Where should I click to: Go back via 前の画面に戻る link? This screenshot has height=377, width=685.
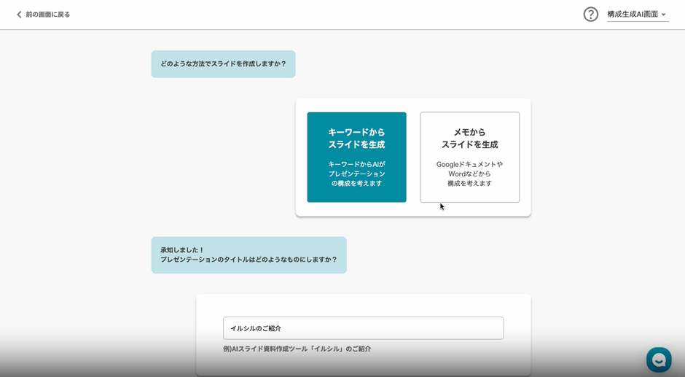click(47, 15)
